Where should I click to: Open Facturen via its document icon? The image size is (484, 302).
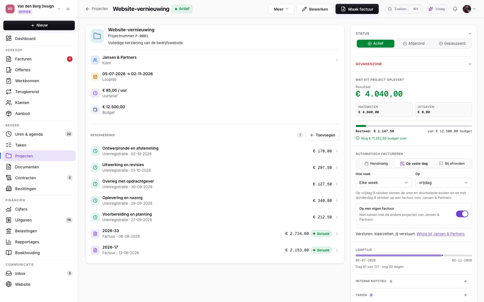pos(9,59)
